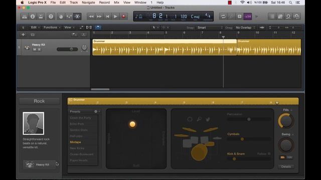
Task: Select the Heavy Kit patch button
Action: click(39, 164)
